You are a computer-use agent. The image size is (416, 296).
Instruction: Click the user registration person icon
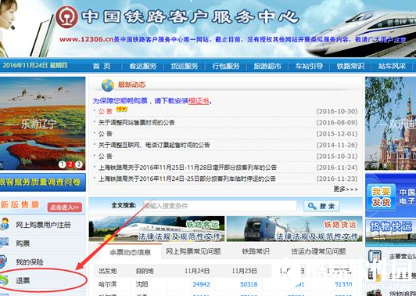5,224
